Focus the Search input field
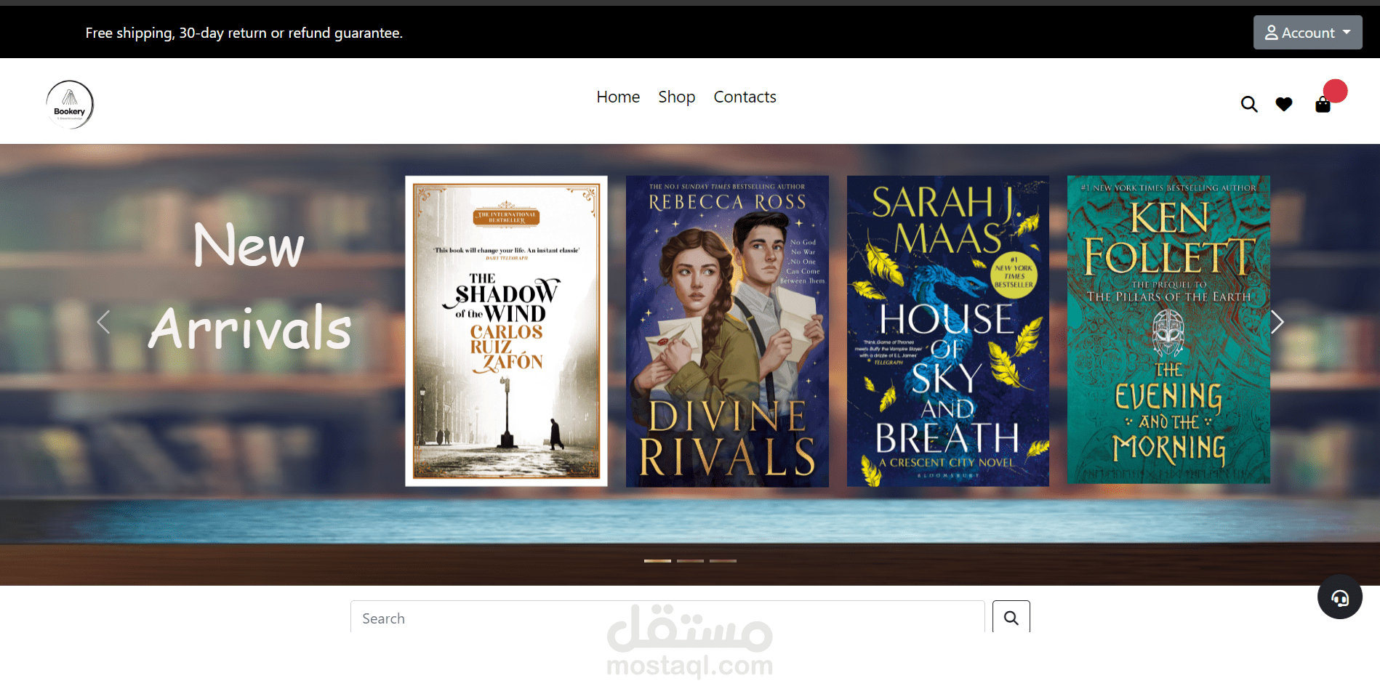Screen dimensions: 1380x694 click(x=667, y=618)
